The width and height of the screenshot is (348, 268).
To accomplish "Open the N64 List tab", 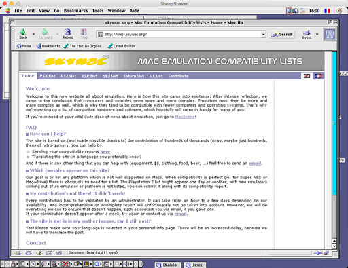I will tap(110, 76).
